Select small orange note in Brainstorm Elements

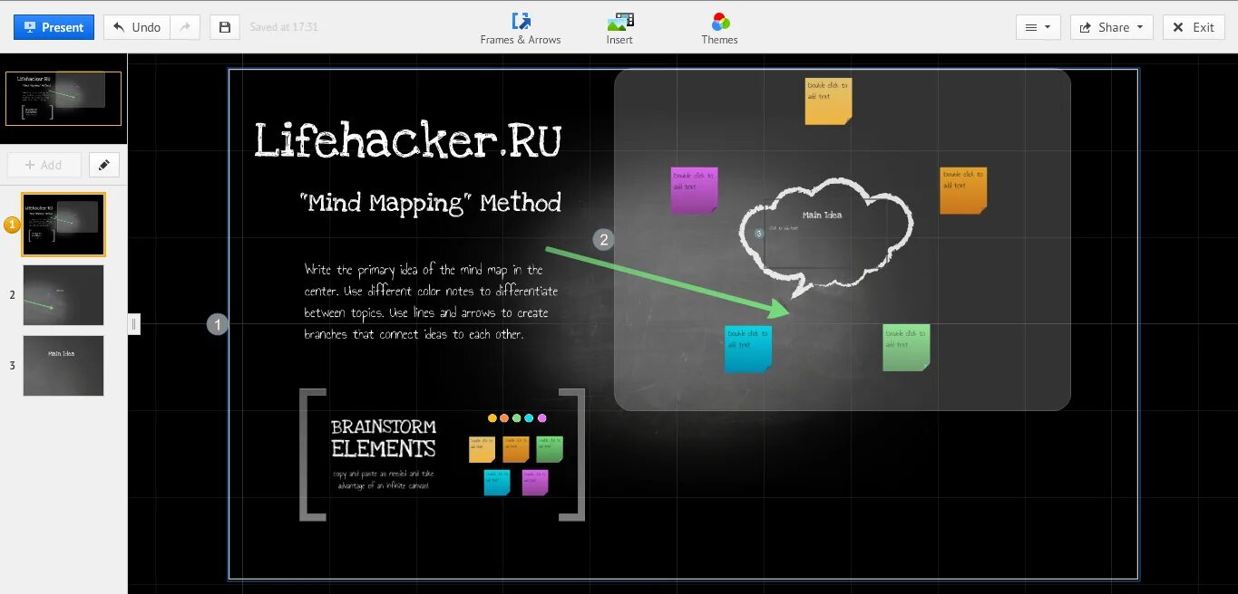(x=516, y=449)
